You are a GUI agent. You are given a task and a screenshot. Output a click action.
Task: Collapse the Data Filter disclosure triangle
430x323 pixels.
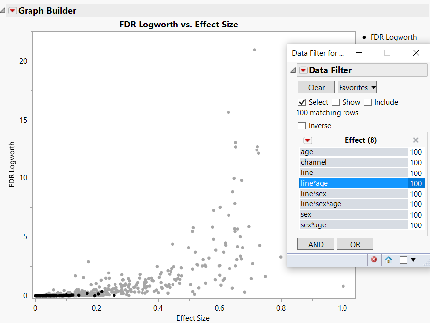point(294,70)
